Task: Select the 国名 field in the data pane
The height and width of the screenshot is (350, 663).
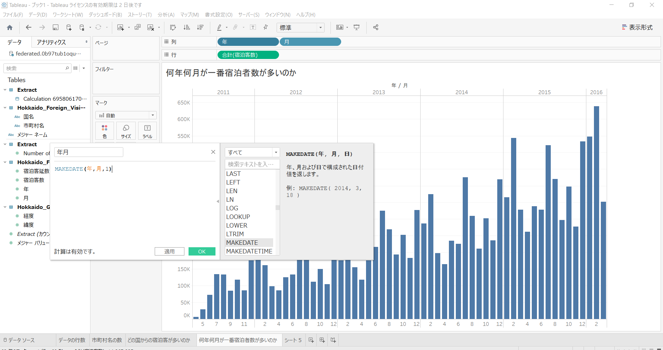Action: pyautogui.click(x=29, y=117)
